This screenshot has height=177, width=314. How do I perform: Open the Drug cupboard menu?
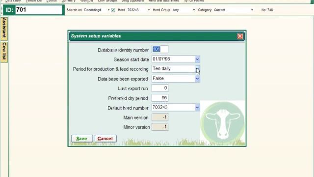132,1
